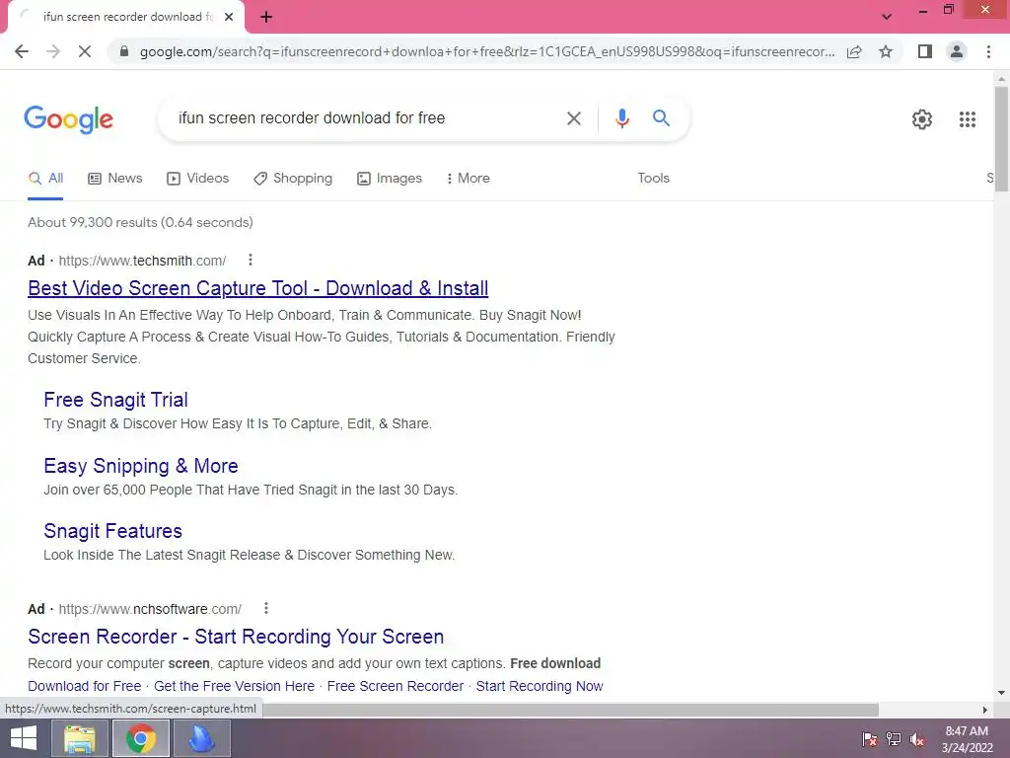Open Screen Recorder - Start Recording link
The image size is (1010, 758).
click(236, 637)
